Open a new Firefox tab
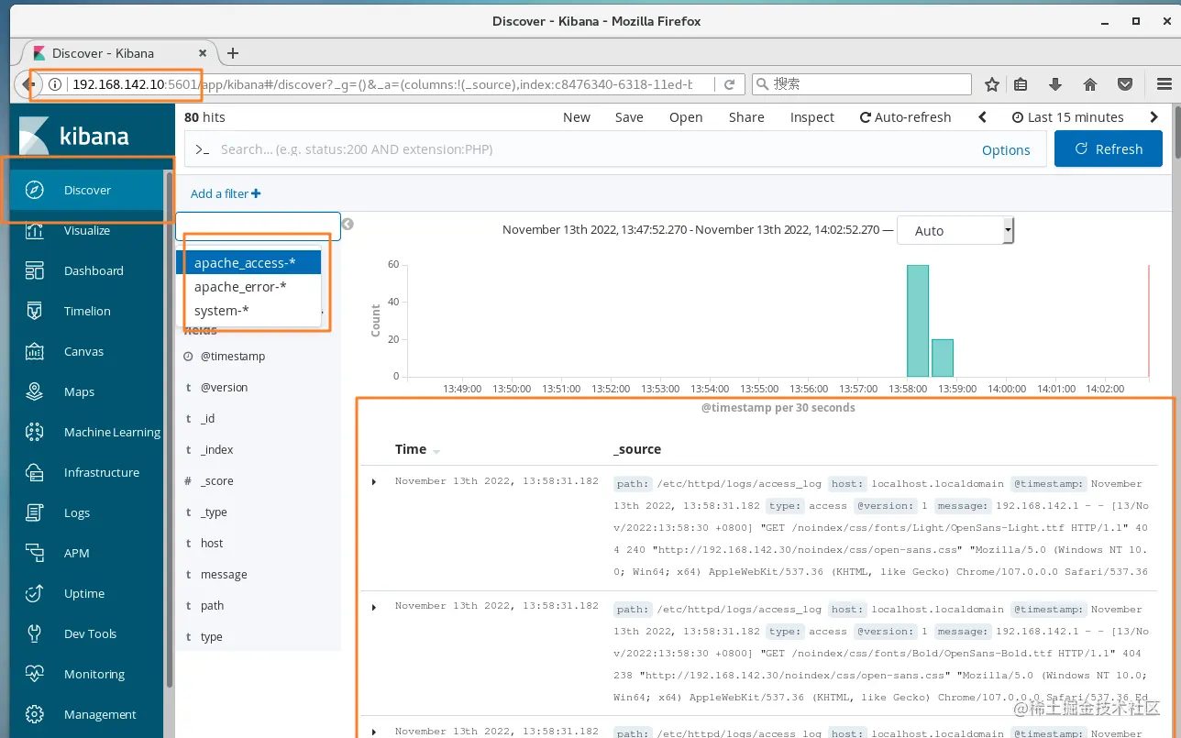The height and width of the screenshot is (738, 1181). pos(233,53)
